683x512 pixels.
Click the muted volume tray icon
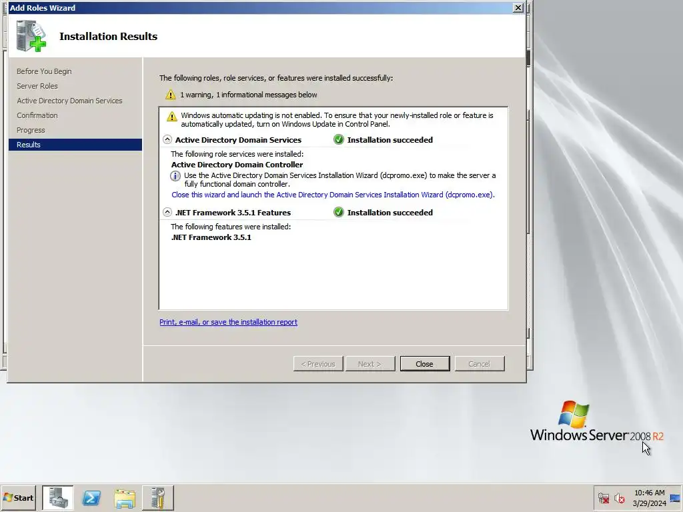pyautogui.click(x=620, y=497)
